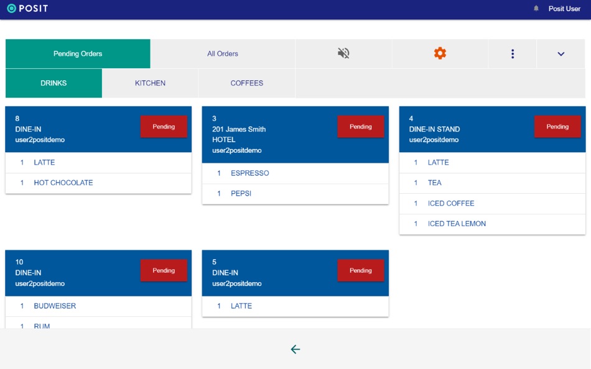Click Pending button on order 3
Viewport: 591px width, 369px height.
point(360,127)
